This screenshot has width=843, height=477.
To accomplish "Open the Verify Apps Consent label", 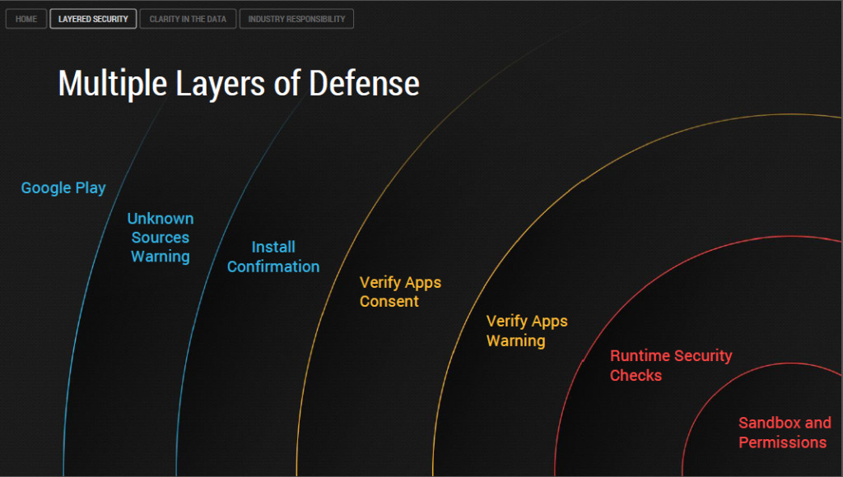I will tap(400, 292).
